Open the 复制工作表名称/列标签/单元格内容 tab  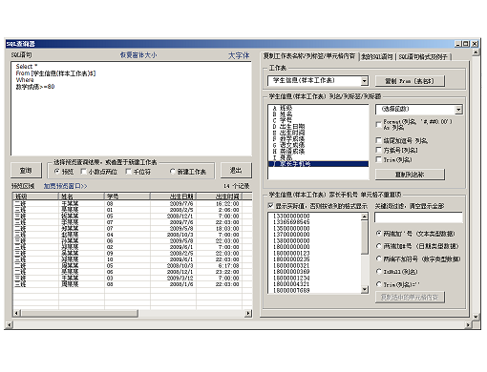[309, 56]
